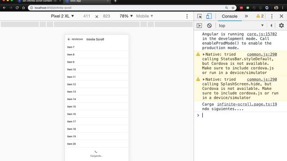
Task: Bookmark page with the star icon
Action: (x=233, y=8)
